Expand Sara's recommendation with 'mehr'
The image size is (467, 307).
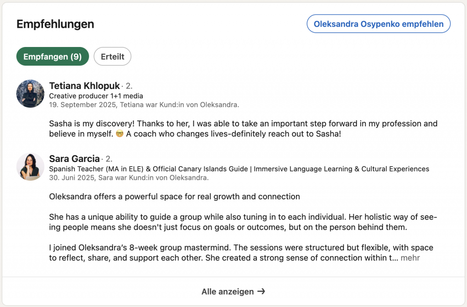click(x=410, y=258)
